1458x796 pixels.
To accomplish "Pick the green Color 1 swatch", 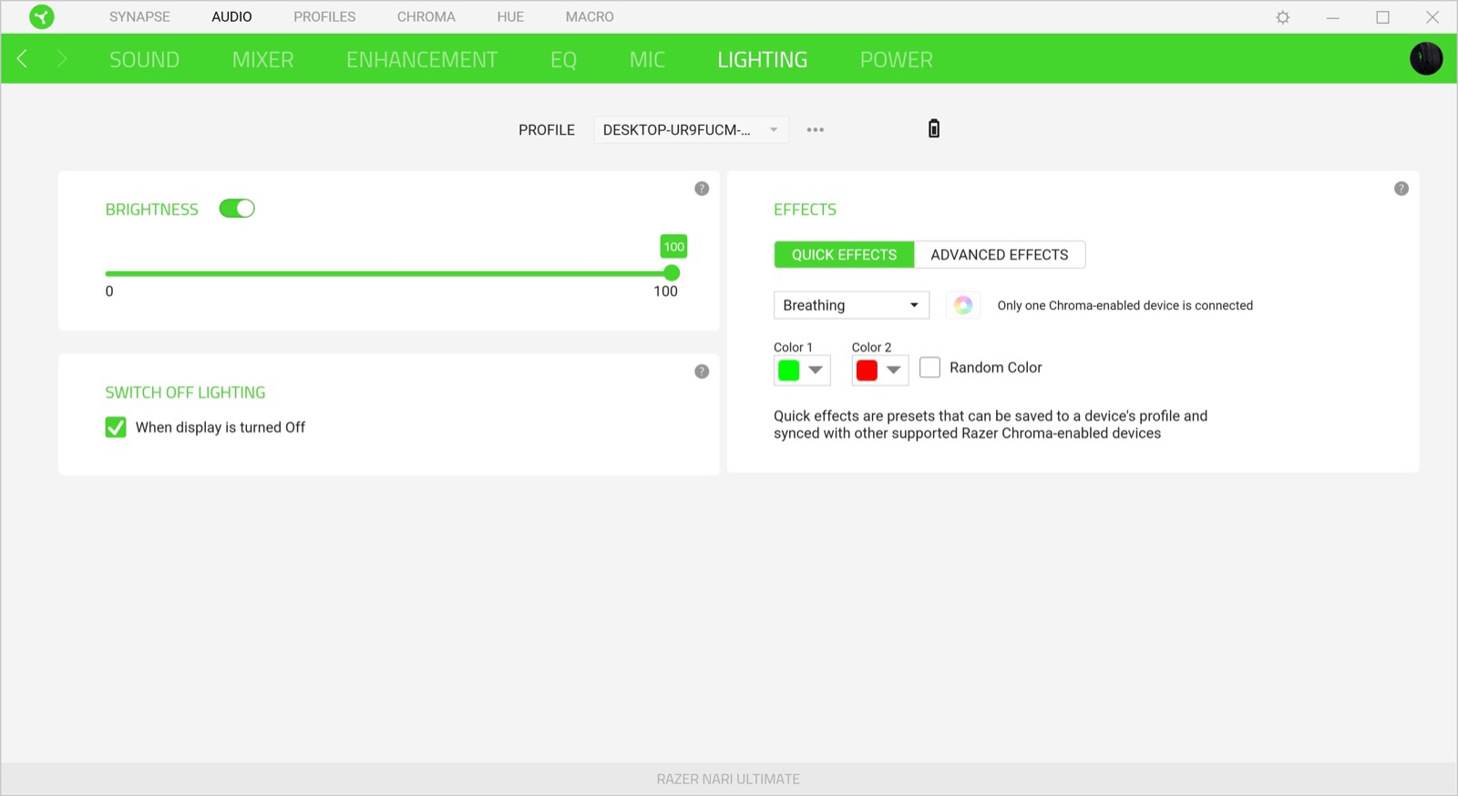I will 789,370.
